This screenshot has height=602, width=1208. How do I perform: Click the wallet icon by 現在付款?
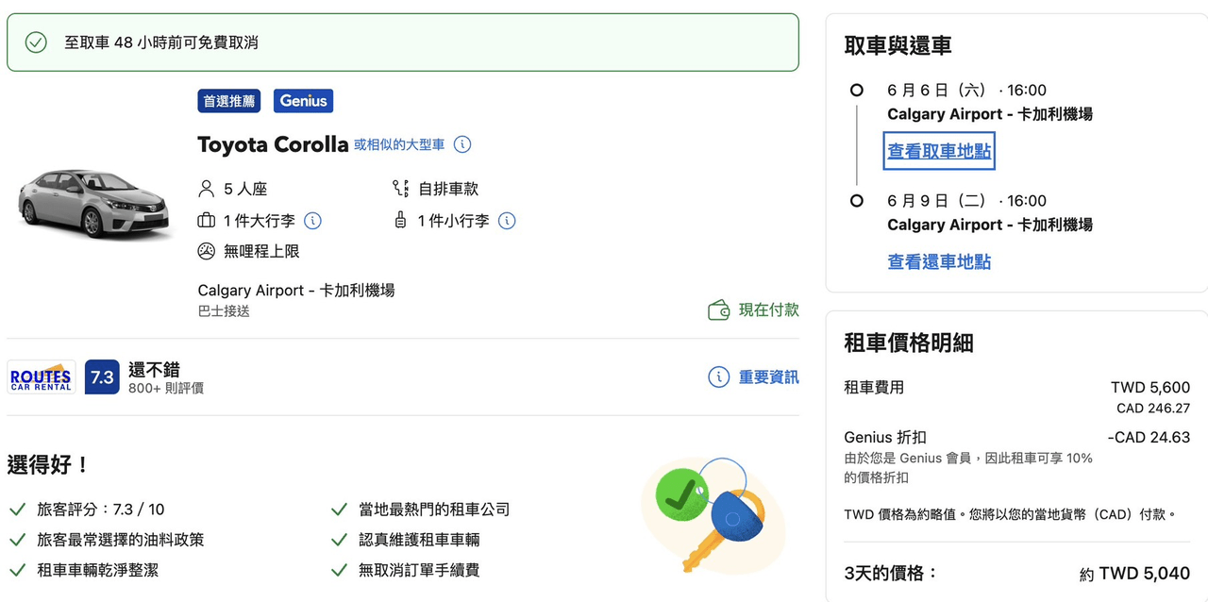click(719, 310)
